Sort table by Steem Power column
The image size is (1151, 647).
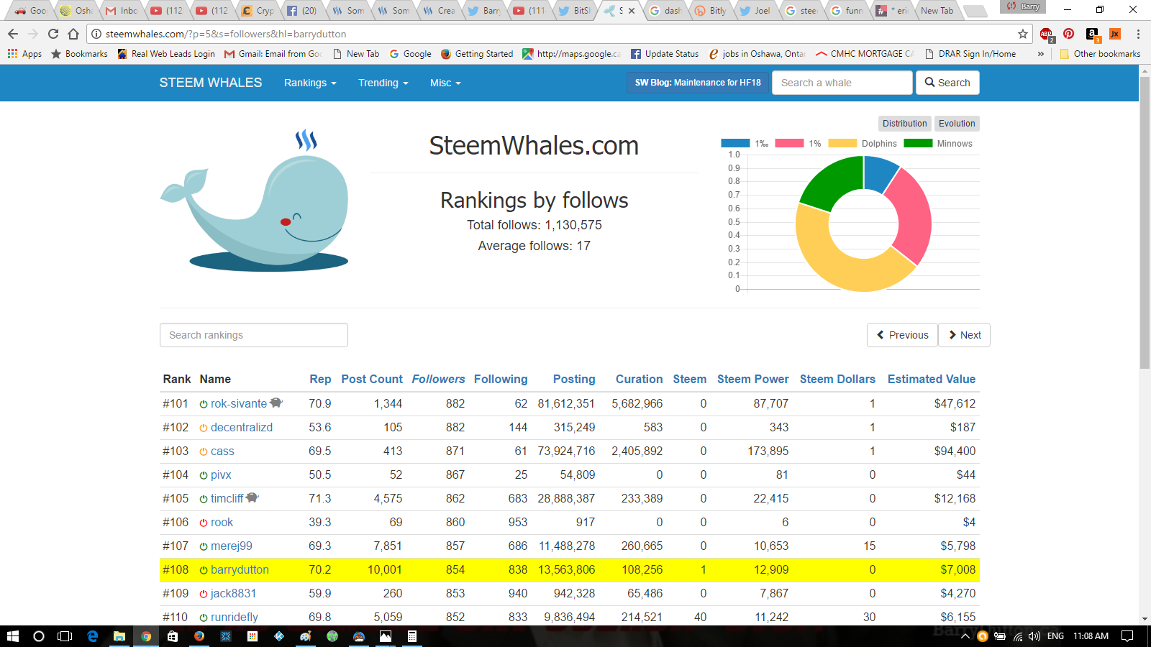[x=752, y=379]
